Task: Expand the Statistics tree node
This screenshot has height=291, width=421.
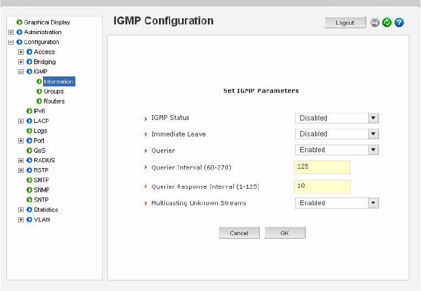Action: (21, 210)
